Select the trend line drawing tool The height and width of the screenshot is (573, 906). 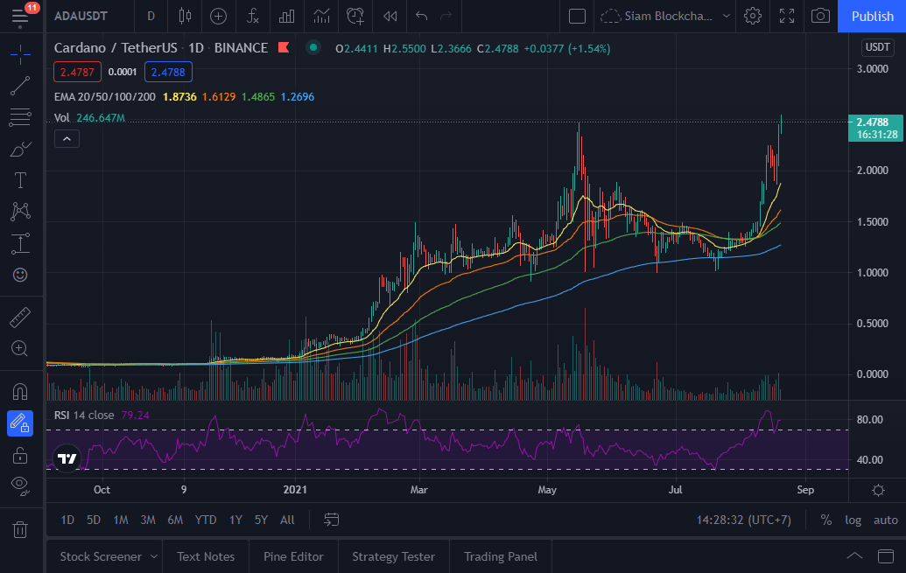[21, 86]
